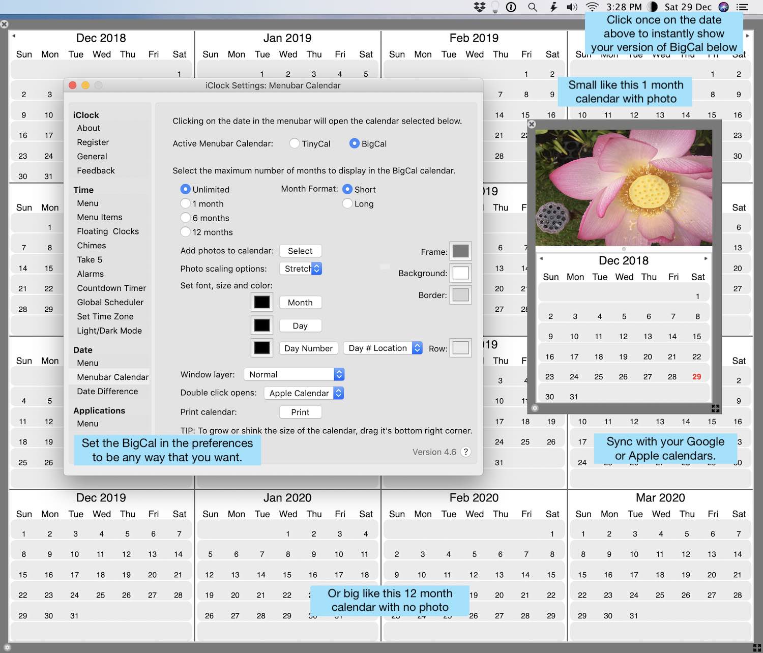
Task: Go to next month in photo calendar
Action: point(706,258)
